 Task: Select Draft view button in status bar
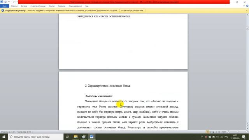[219, 132]
